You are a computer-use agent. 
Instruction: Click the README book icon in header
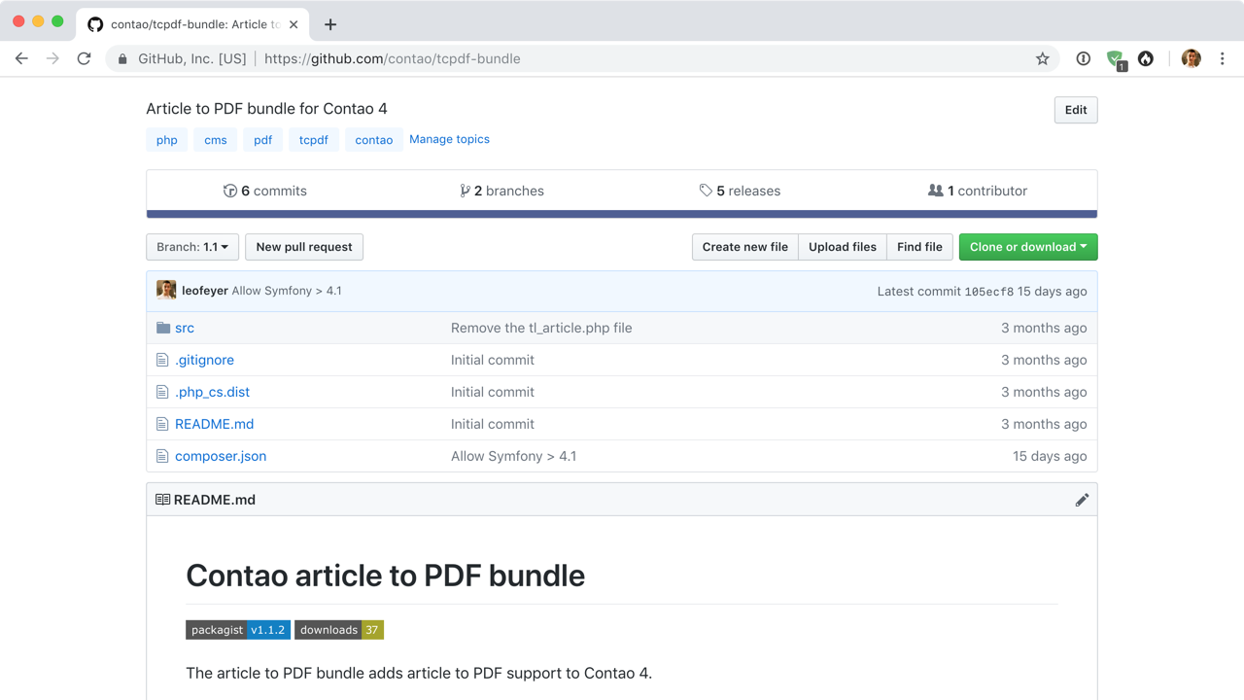[163, 500]
